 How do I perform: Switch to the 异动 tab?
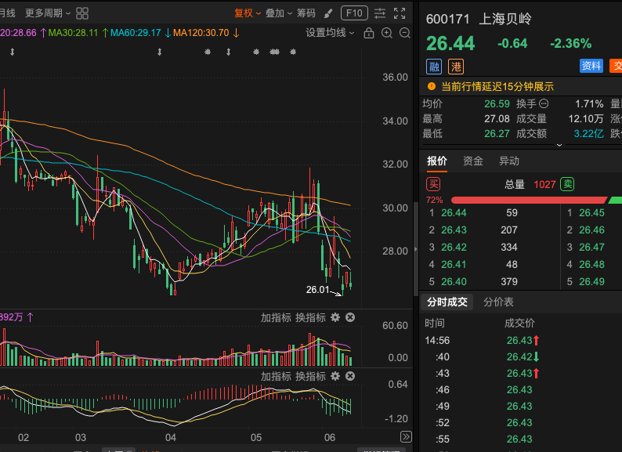(509, 161)
